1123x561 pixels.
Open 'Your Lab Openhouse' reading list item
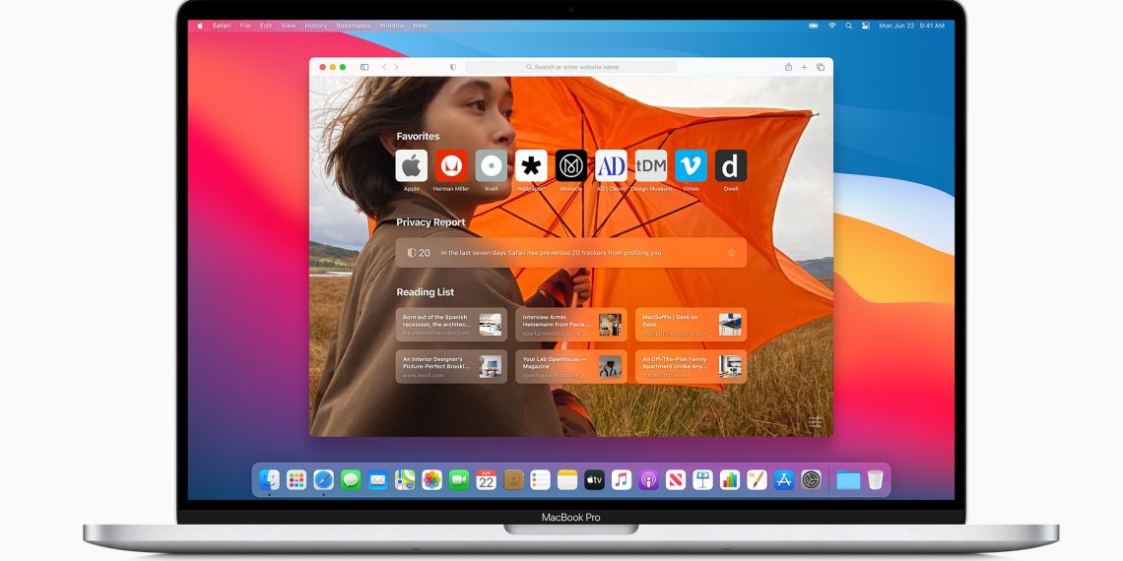pyautogui.click(x=570, y=366)
